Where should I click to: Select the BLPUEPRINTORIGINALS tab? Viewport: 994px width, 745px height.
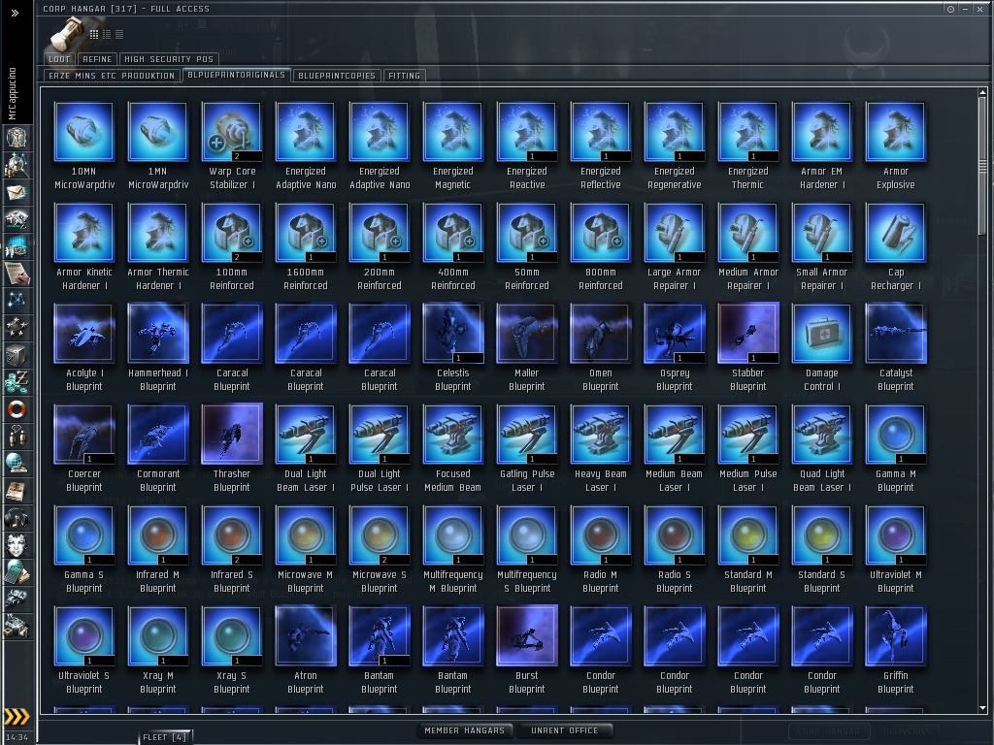coord(237,75)
